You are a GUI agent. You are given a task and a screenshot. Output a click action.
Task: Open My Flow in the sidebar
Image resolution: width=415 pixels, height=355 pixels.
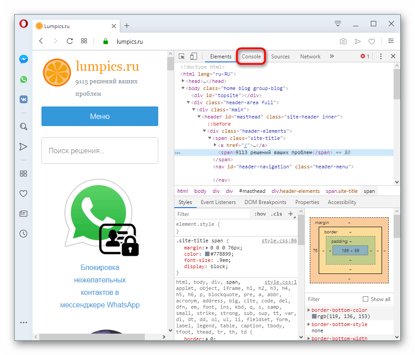(24, 147)
